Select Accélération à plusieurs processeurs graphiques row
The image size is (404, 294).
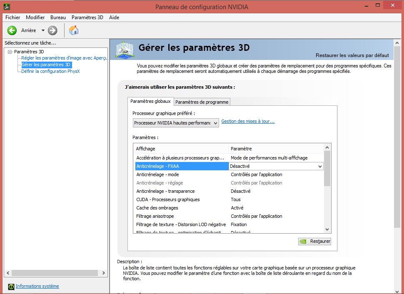[229, 158]
